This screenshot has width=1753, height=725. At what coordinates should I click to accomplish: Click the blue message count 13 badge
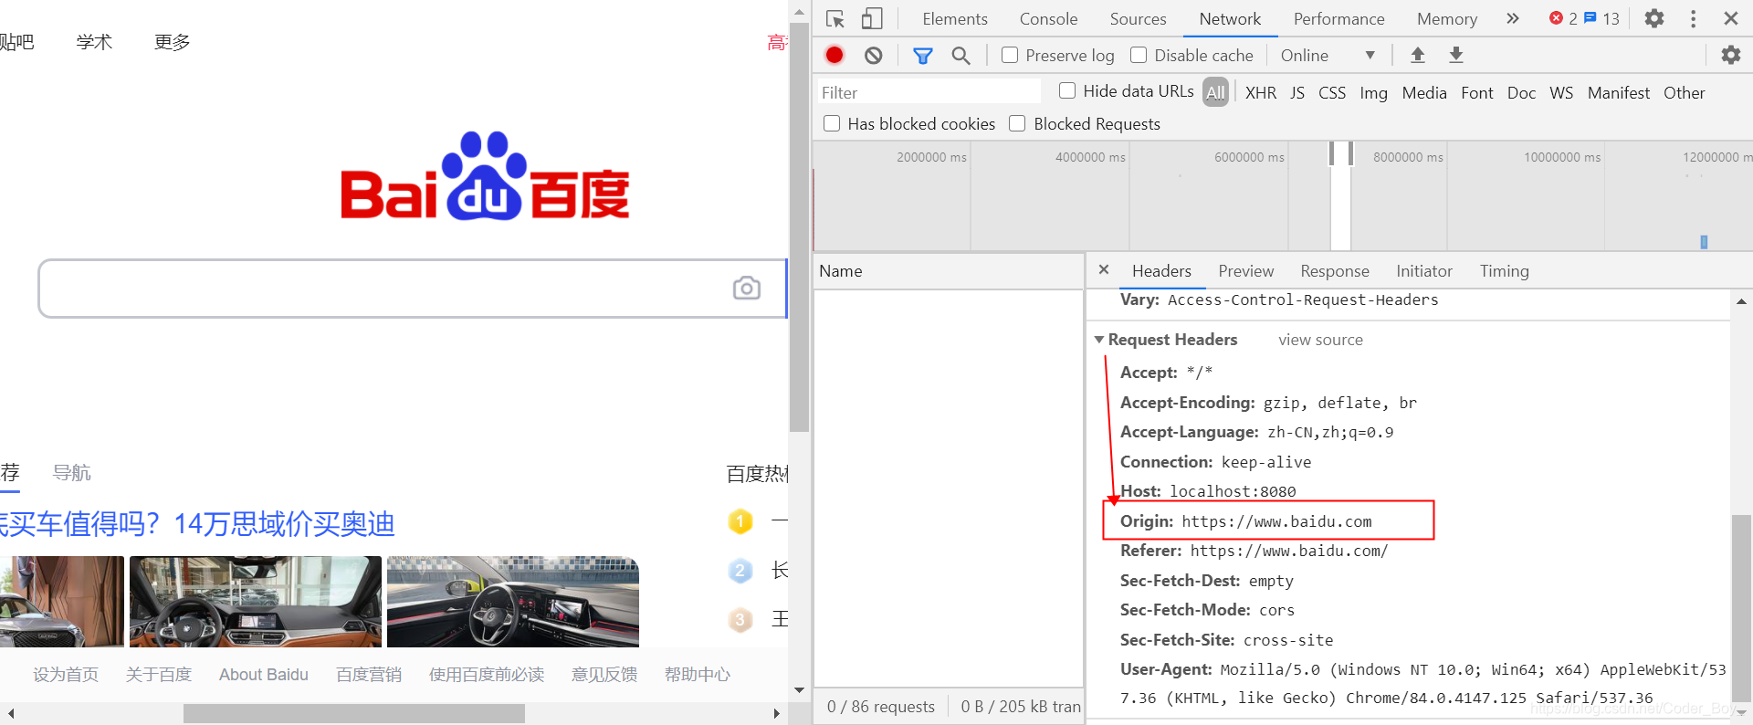click(1601, 18)
